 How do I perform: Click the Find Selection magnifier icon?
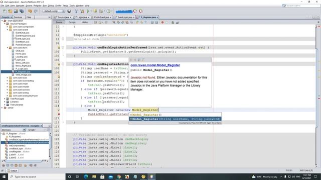[x=114, y=22]
